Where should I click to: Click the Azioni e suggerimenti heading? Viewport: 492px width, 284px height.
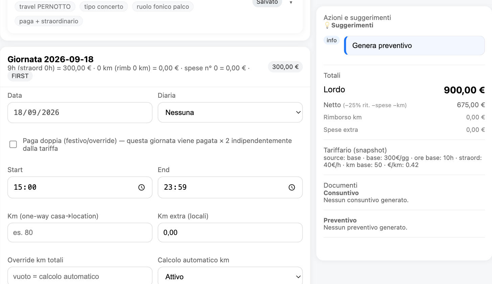click(x=357, y=18)
